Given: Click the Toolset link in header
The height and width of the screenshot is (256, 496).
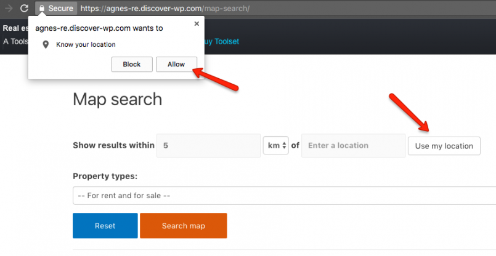Looking at the screenshot, I should (x=222, y=41).
